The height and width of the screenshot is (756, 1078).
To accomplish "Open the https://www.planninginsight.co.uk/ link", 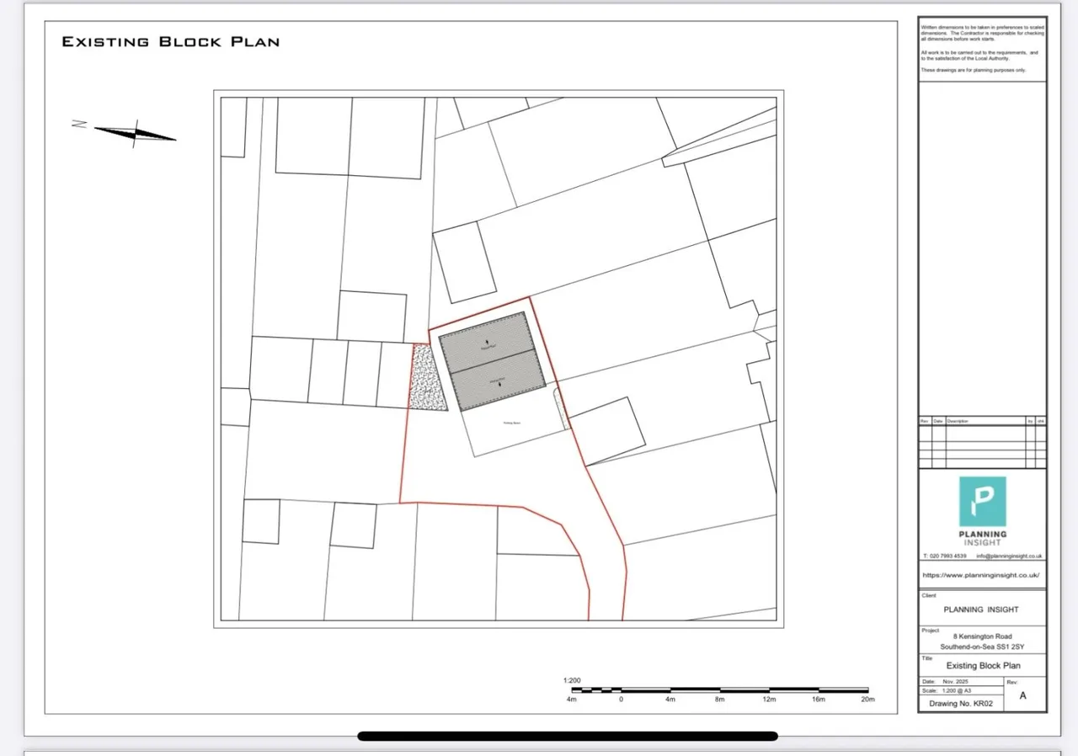I will click(981, 576).
